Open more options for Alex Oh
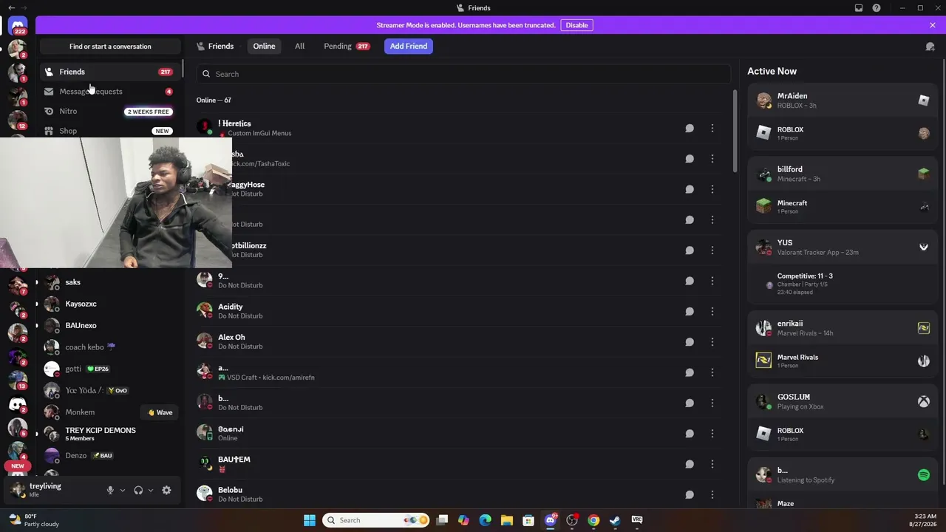 tap(712, 342)
